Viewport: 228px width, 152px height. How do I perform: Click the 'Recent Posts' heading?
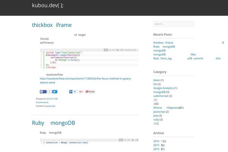(163, 35)
